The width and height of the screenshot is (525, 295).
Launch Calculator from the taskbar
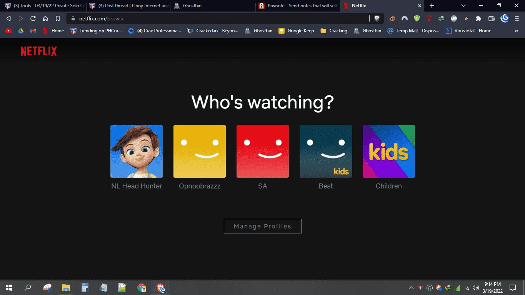tap(85, 287)
